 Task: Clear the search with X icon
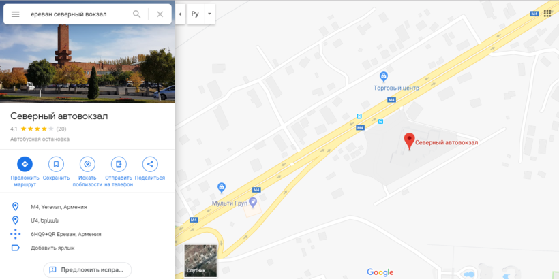160,14
